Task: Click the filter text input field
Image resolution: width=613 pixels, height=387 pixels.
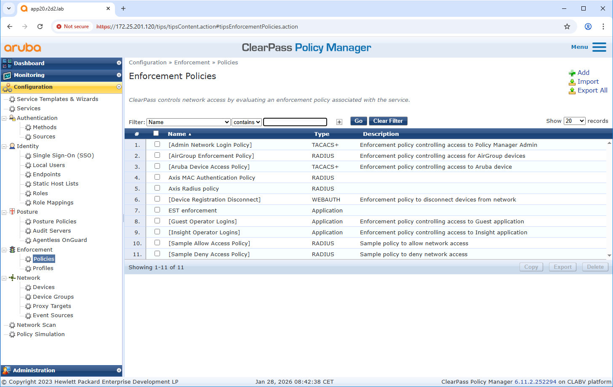Action: coord(295,122)
